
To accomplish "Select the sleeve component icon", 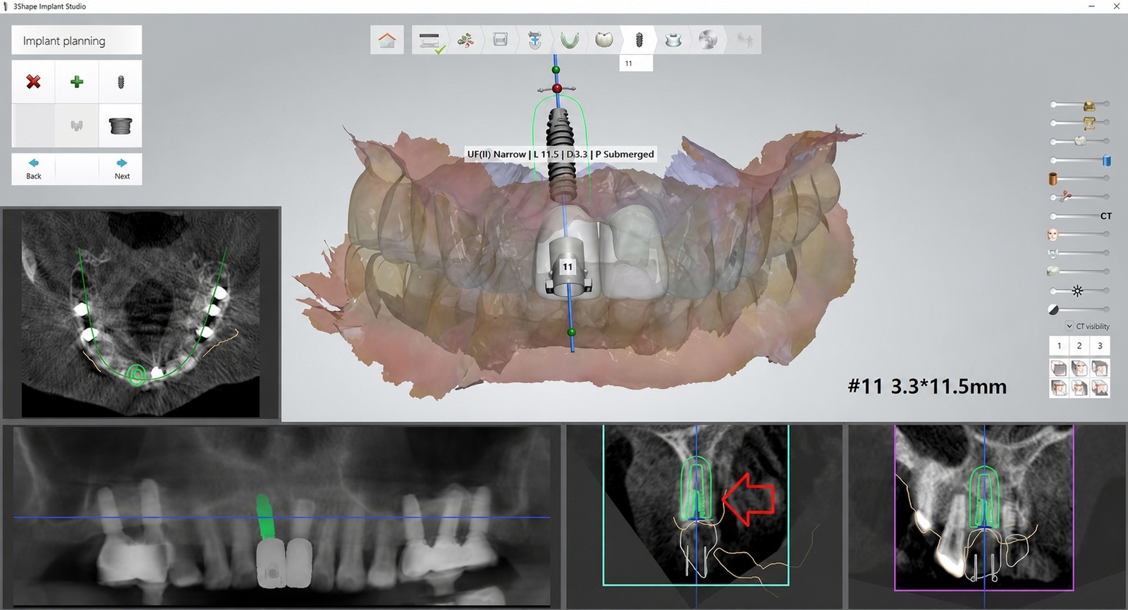I will pyautogui.click(x=121, y=125).
